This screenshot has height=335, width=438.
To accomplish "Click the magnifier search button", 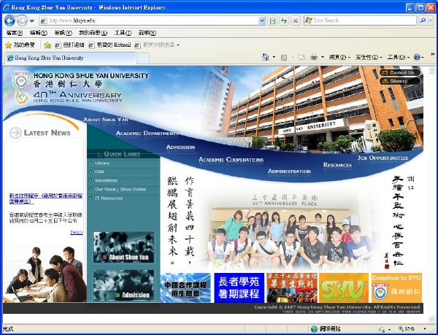I will pos(423,20).
